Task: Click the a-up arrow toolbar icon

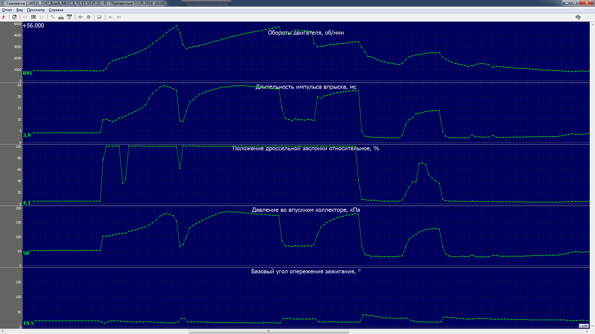Action: coord(119,17)
